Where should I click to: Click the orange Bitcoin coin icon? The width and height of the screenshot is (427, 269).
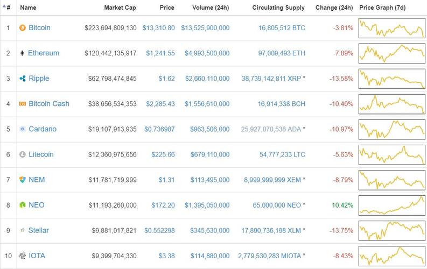(22, 28)
